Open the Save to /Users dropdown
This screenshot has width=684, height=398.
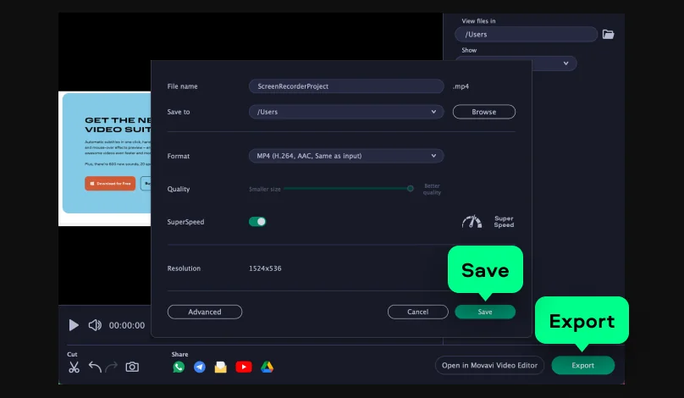point(346,112)
